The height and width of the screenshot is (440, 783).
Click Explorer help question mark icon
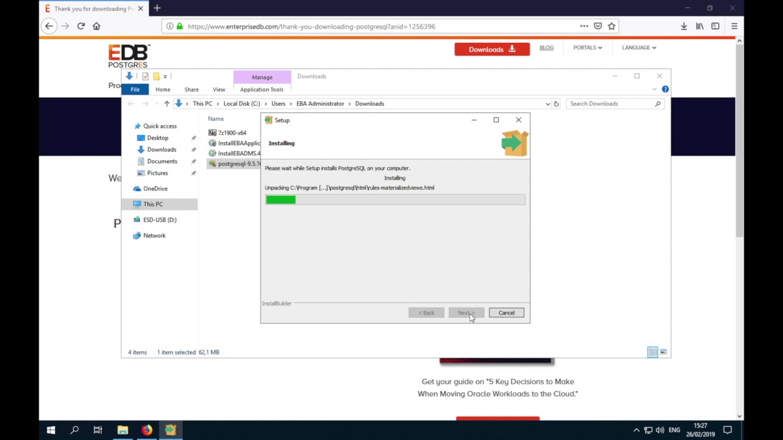pyautogui.click(x=665, y=89)
